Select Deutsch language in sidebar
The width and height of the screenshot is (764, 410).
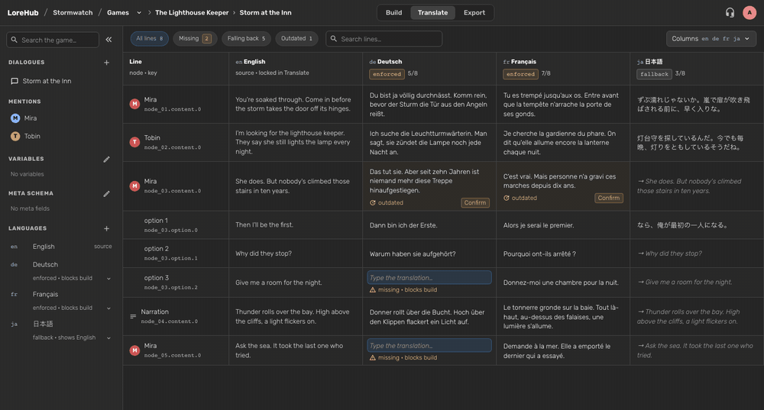pos(45,264)
